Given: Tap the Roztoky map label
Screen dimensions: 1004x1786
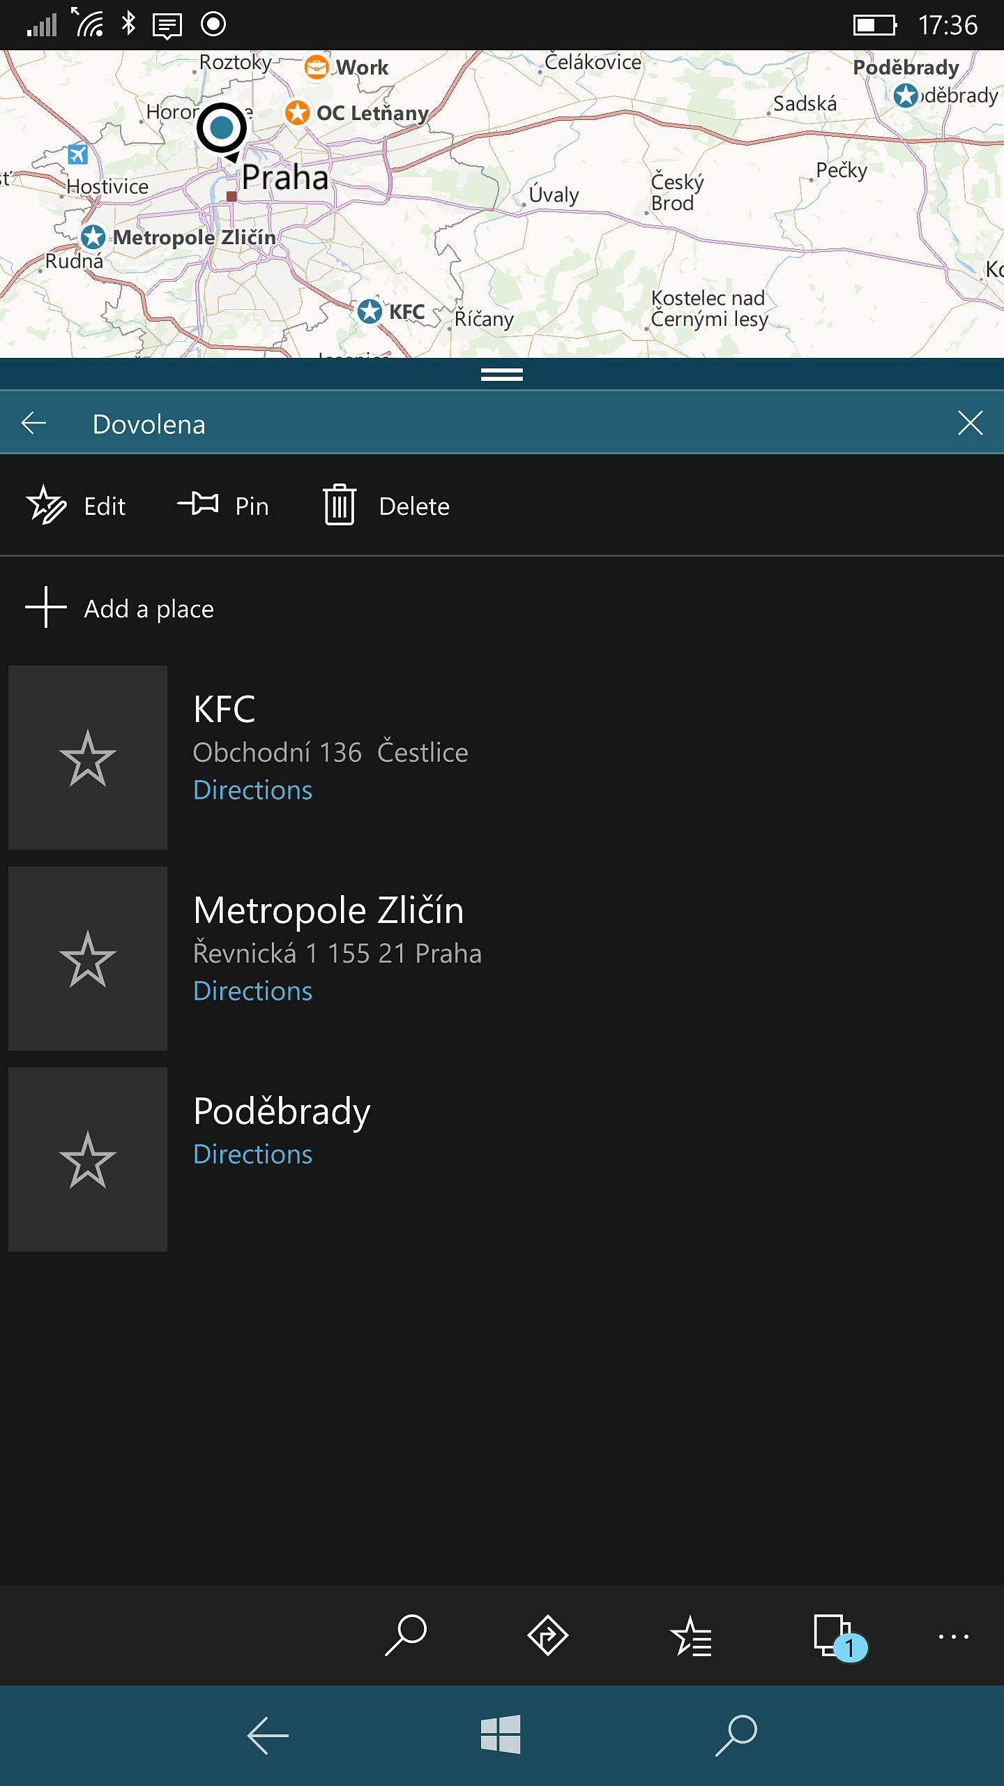Looking at the screenshot, I should 235,63.
